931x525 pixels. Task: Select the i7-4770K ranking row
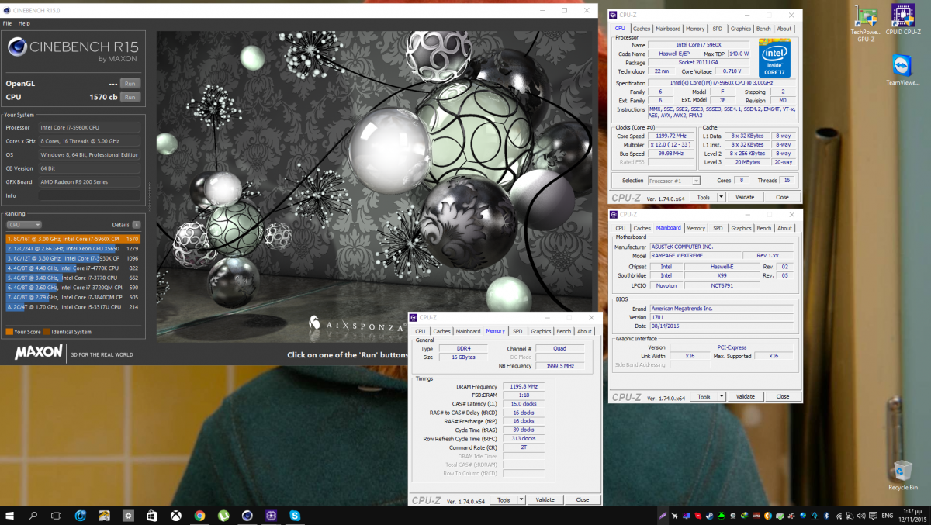tap(74, 268)
